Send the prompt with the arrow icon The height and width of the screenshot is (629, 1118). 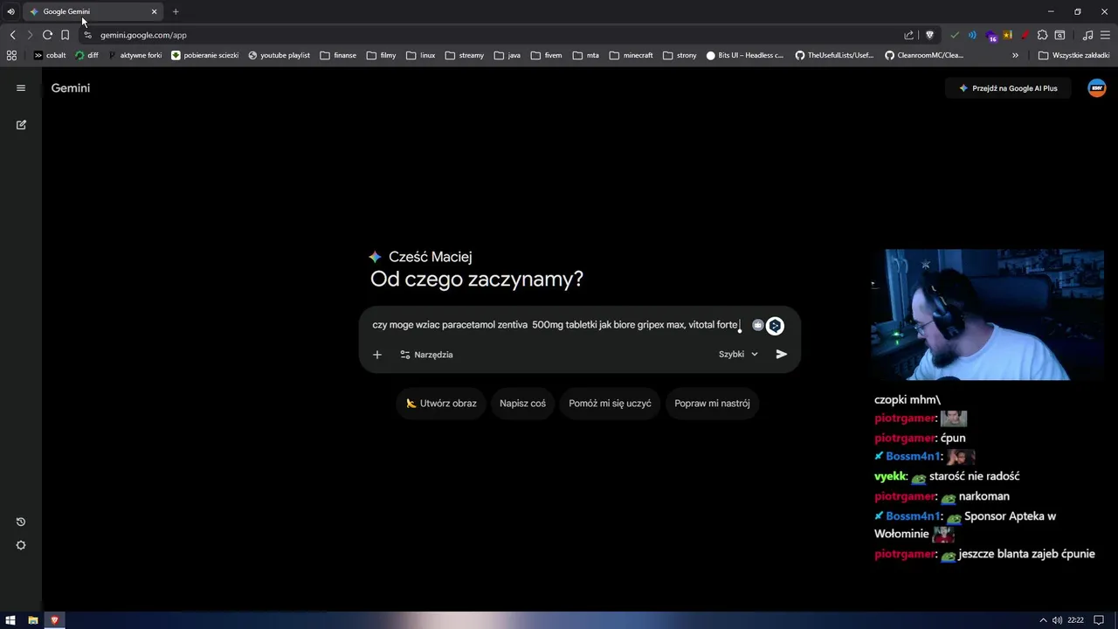pyautogui.click(x=782, y=355)
